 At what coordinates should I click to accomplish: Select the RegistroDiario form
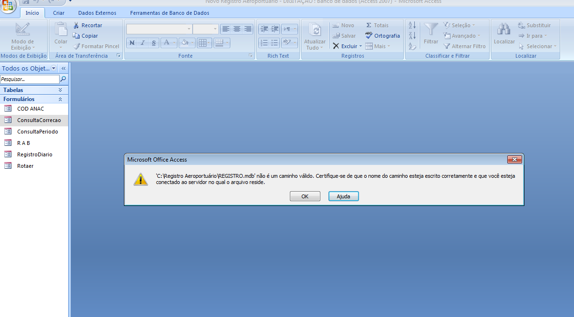(x=34, y=154)
